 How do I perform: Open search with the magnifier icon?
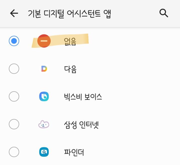click(x=164, y=13)
